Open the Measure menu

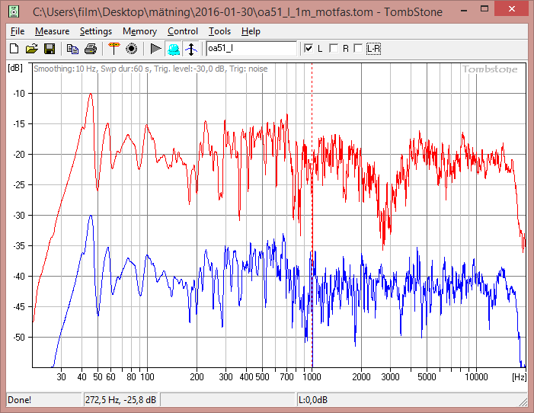[52, 31]
